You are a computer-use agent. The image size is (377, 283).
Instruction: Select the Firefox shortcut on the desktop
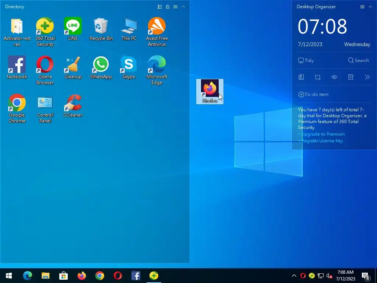[x=209, y=91]
